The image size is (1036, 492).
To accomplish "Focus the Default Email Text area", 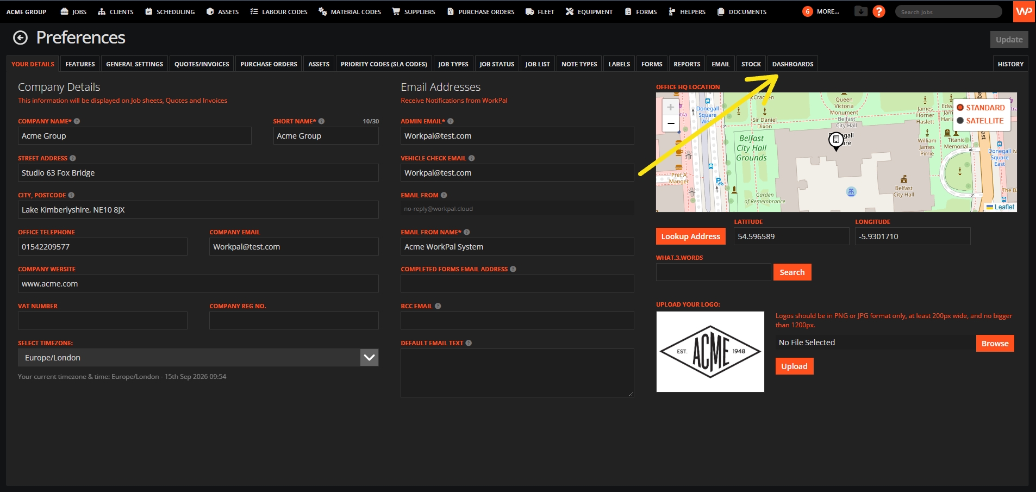I will click(x=517, y=373).
